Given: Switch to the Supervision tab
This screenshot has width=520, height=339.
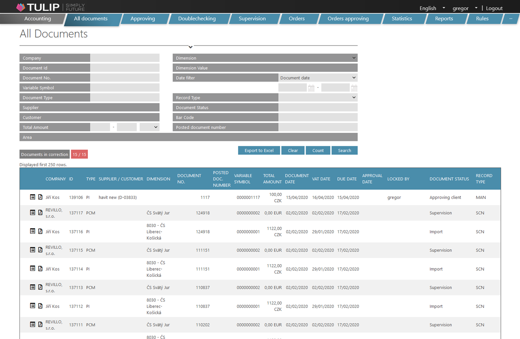Looking at the screenshot, I should pyautogui.click(x=252, y=19).
